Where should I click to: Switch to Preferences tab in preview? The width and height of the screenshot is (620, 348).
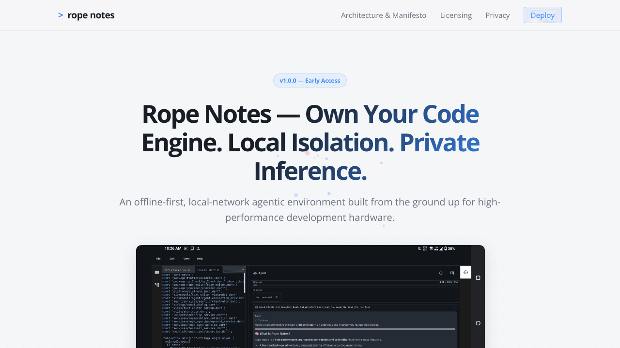click(x=177, y=270)
